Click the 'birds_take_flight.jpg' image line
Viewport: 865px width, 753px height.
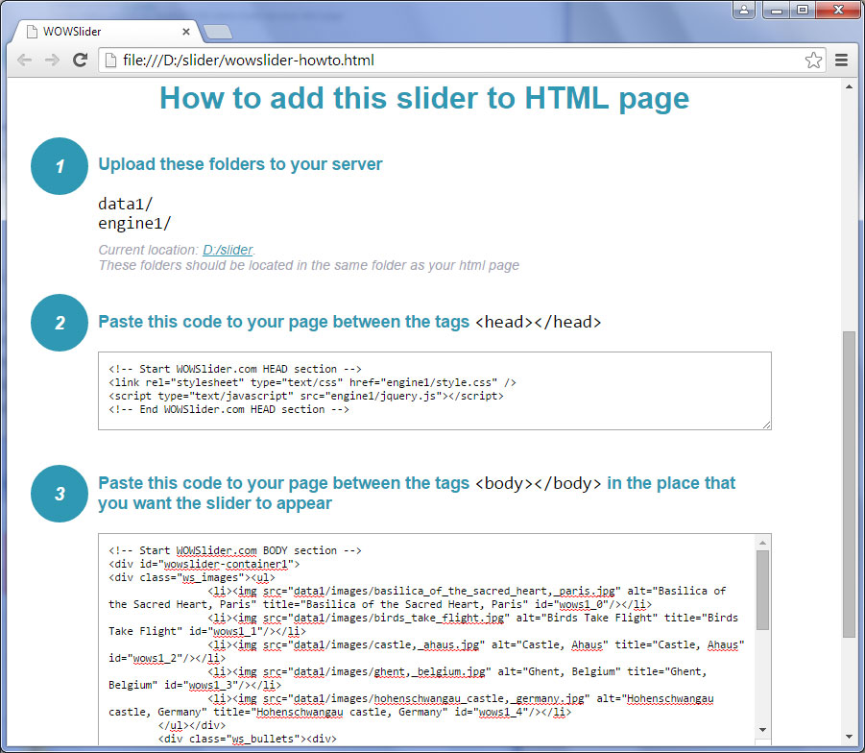[423, 624]
